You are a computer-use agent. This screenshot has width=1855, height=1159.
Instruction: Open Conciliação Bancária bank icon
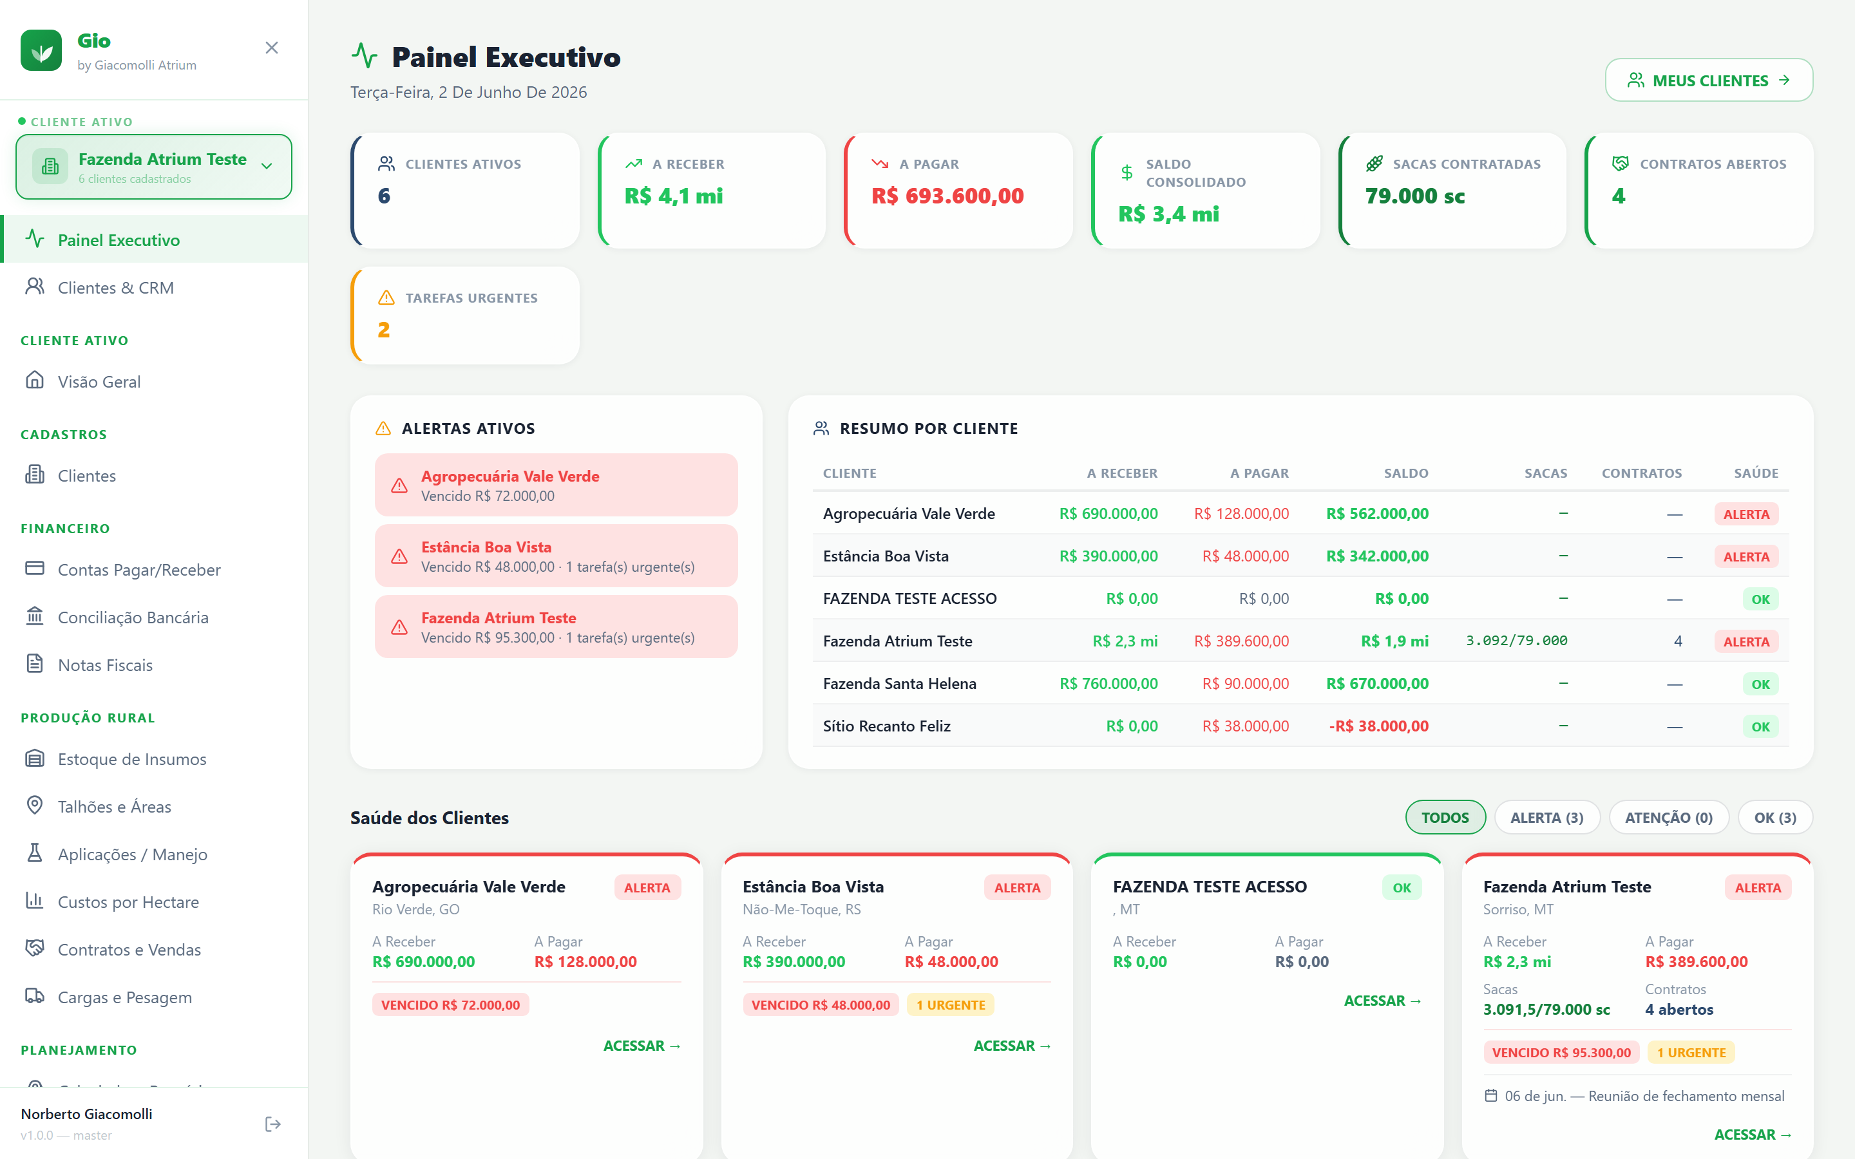(x=35, y=616)
